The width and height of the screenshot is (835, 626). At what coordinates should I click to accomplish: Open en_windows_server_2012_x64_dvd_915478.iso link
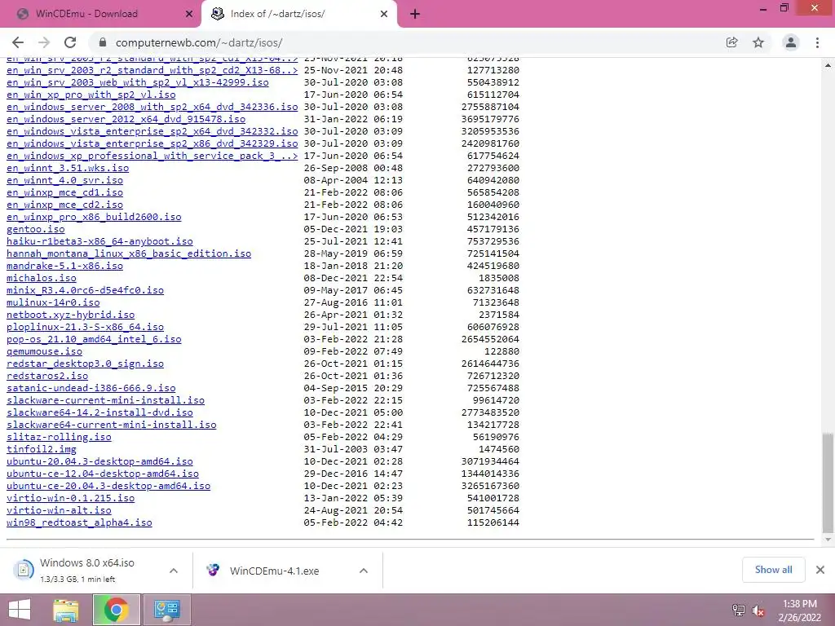[126, 119]
